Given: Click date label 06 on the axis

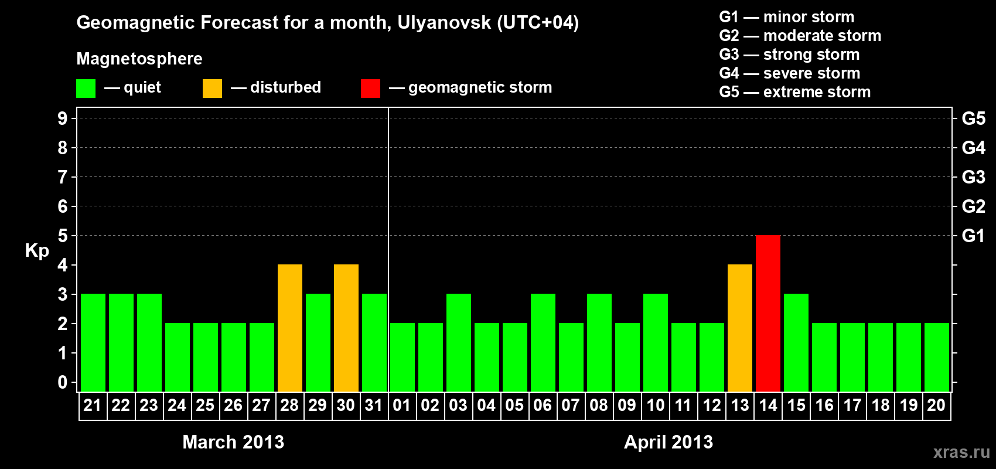Looking at the screenshot, I should tap(543, 406).
